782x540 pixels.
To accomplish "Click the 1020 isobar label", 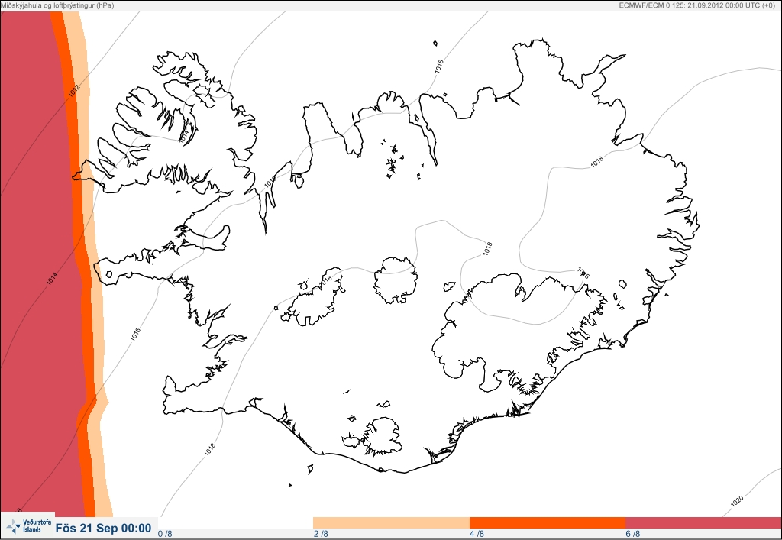I will click(x=737, y=501).
